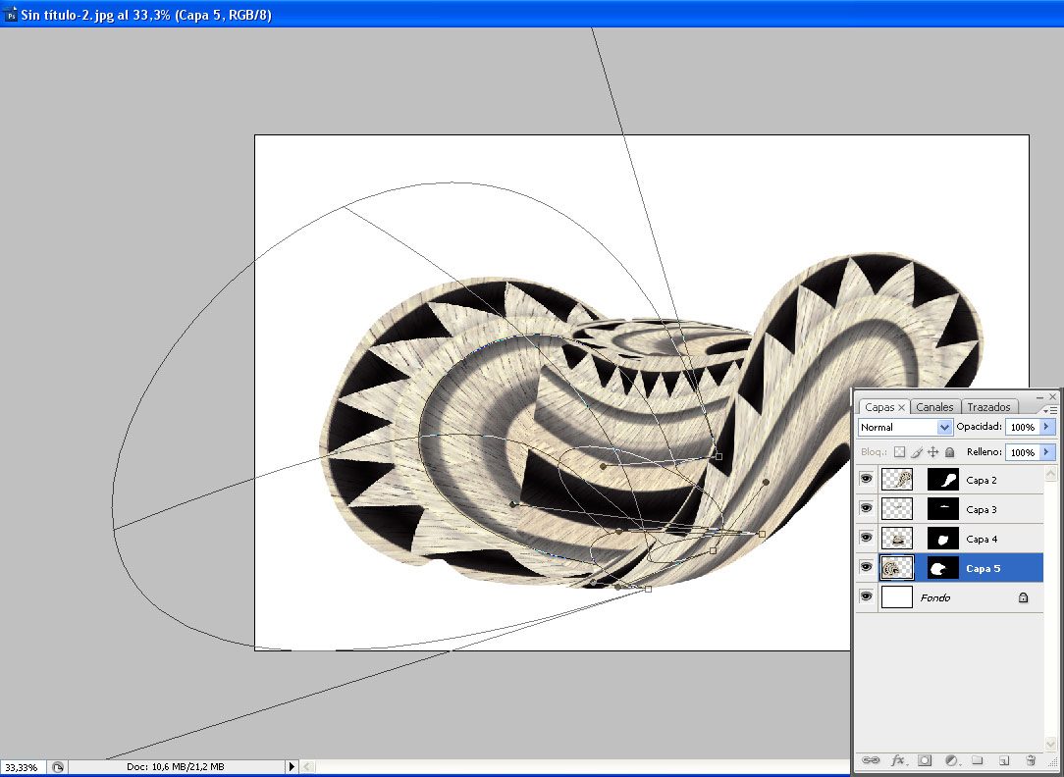Screen dimensions: 1064x777
Task: Click the 33,33% zoom field
Action: pyautogui.click(x=22, y=767)
